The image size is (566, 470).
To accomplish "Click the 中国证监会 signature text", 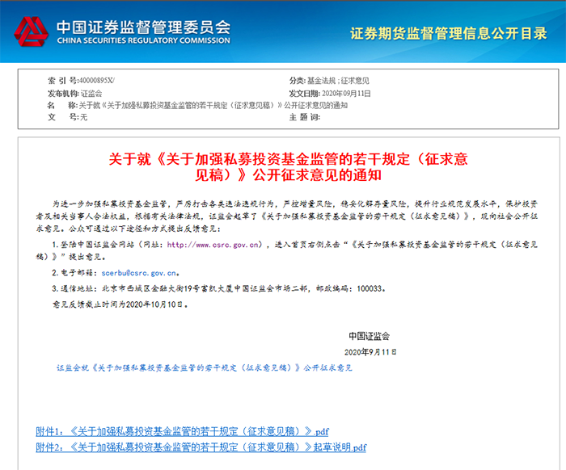I will [369, 336].
